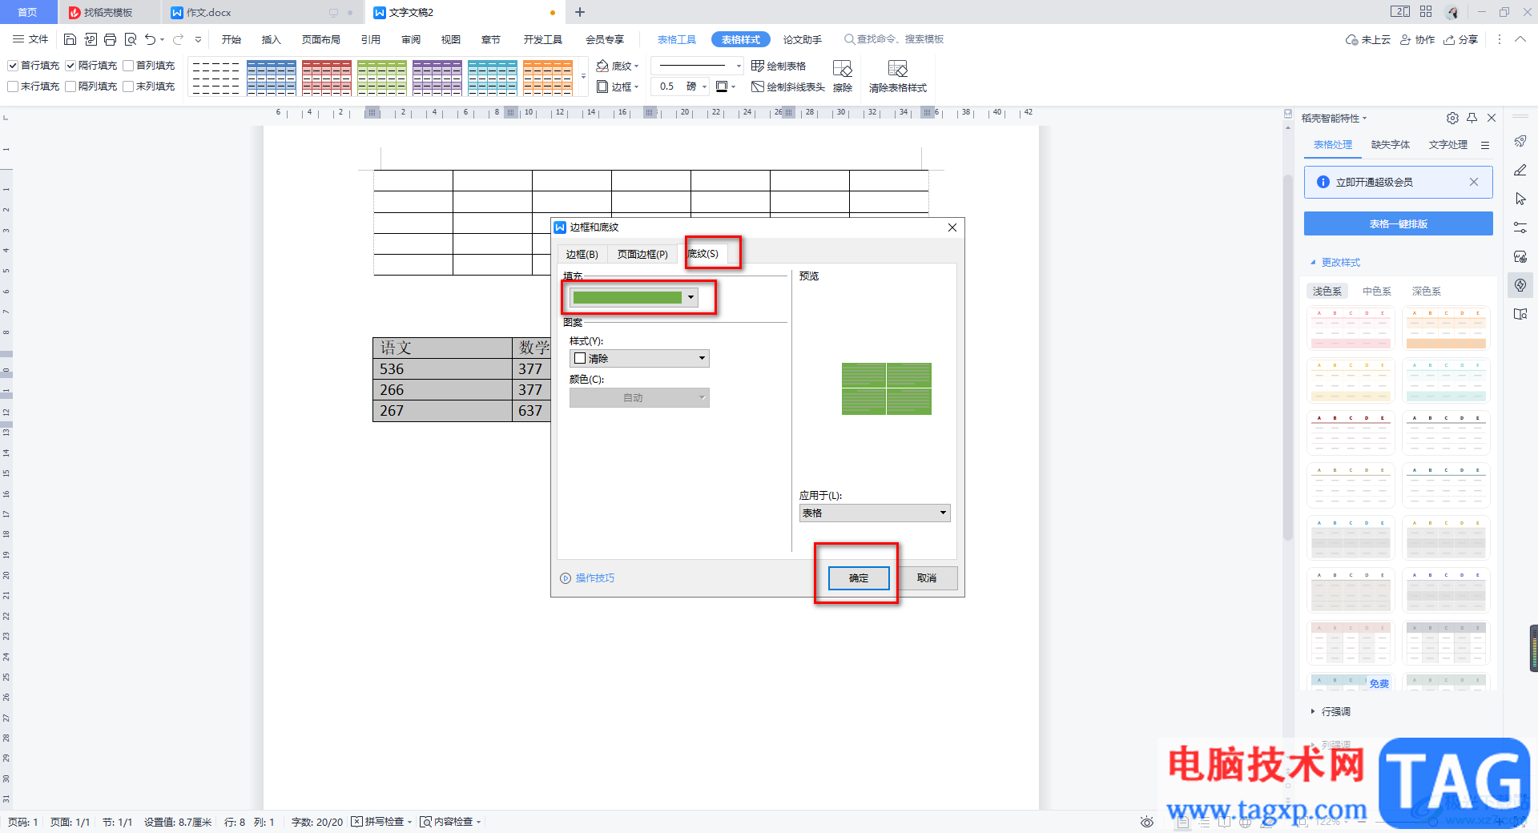Select the 中色系 color scheme
The height and width of the screenshot is (833, 1538).
1377,292
